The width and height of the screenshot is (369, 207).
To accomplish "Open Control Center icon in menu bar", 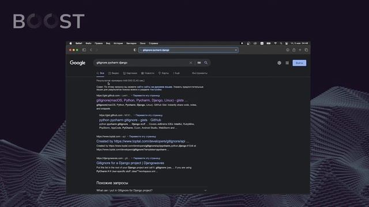I will pyautogui.click(x=287, y=44).
